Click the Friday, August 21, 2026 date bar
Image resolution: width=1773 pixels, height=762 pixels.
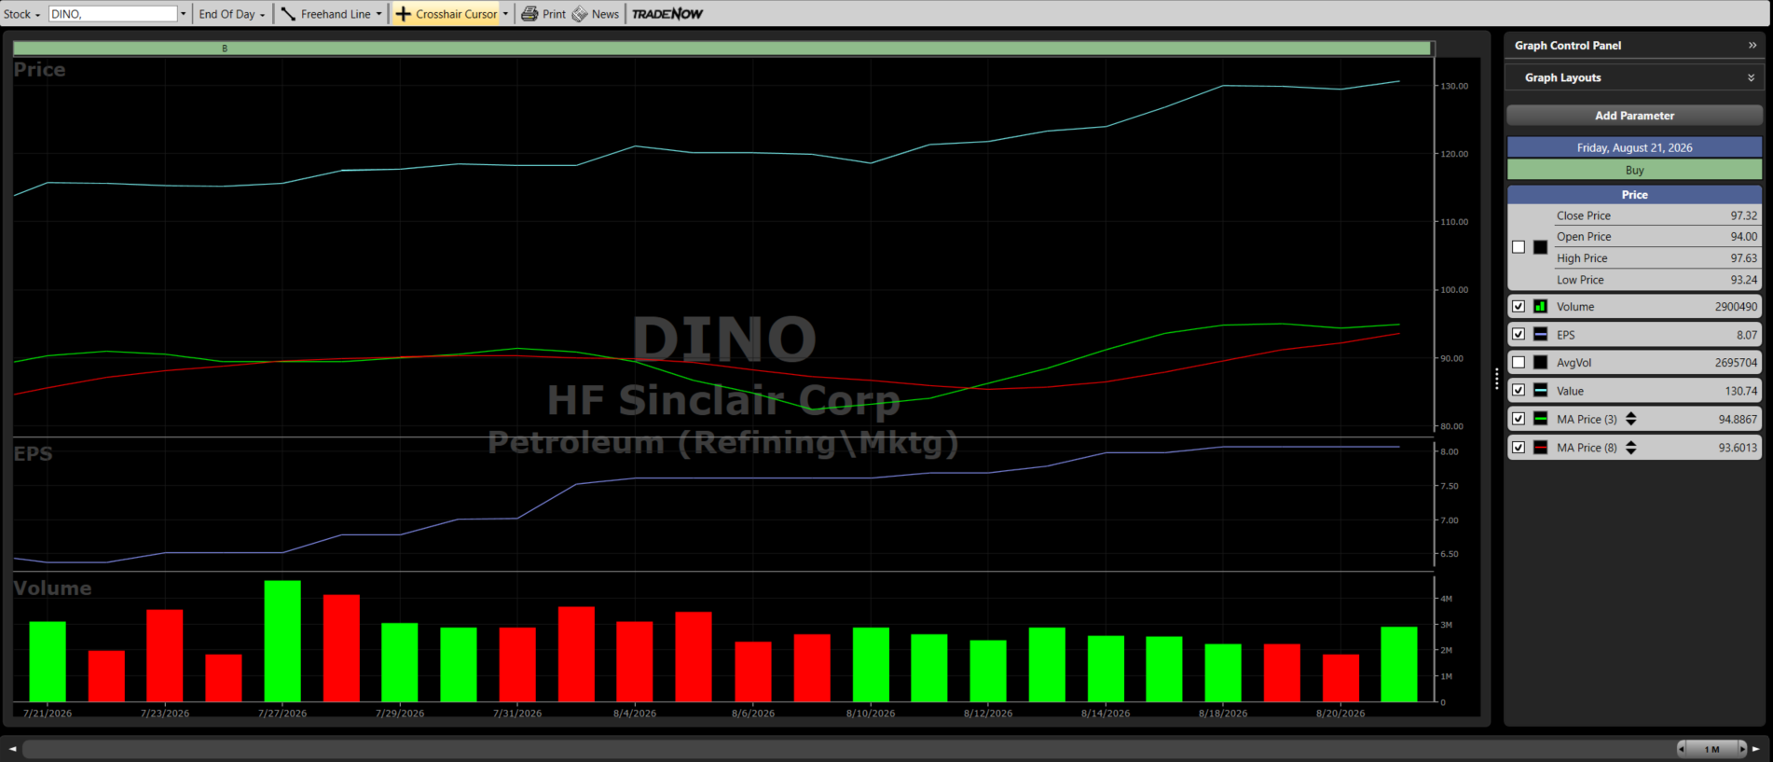[x=1634, y=147]
